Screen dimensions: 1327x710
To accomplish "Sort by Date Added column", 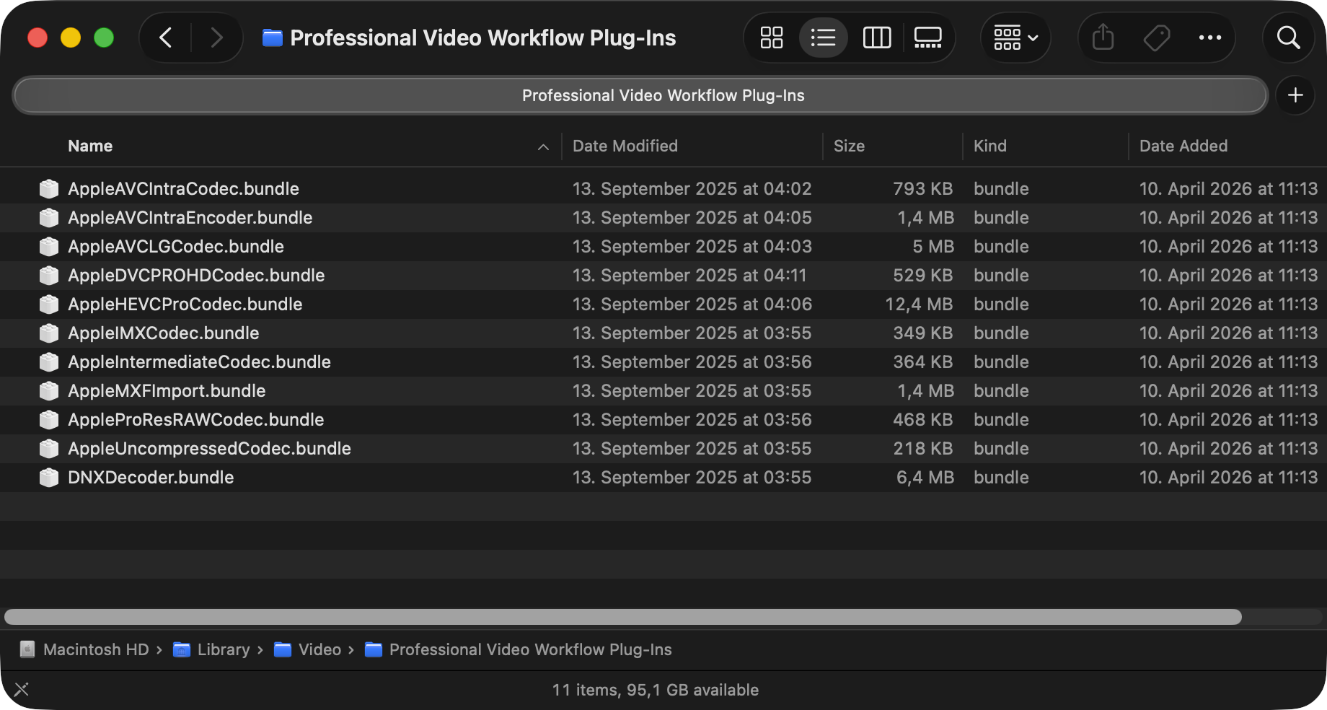I will click(x=1183, y=146).
